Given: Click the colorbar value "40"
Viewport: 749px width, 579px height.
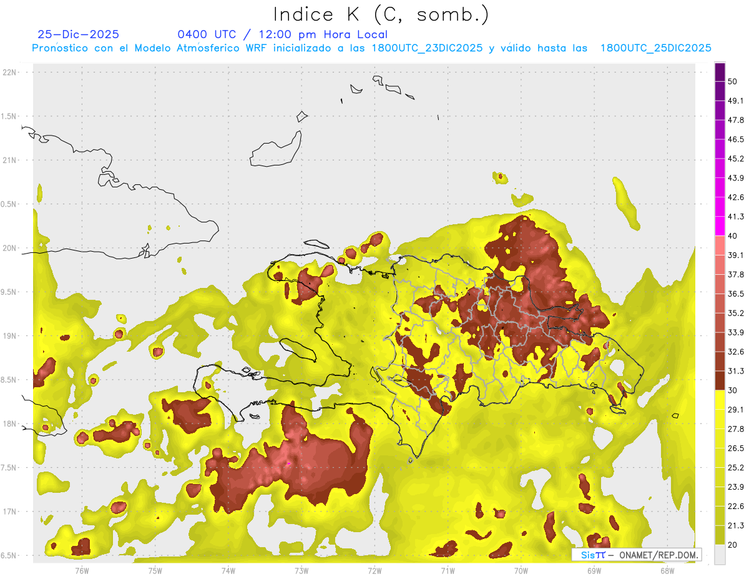Looking at the screenshot, I should click(733, 236).
